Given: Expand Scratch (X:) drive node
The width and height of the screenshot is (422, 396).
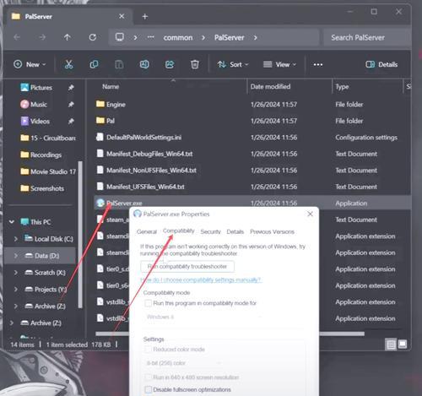Looking at the screenshot, I should (16, 273).
